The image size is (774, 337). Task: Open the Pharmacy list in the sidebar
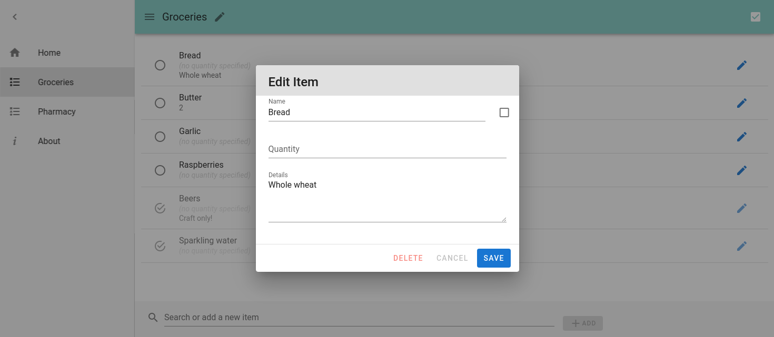56,111
